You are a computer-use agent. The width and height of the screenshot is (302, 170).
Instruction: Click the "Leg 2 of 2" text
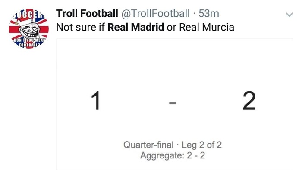(201, 145)
